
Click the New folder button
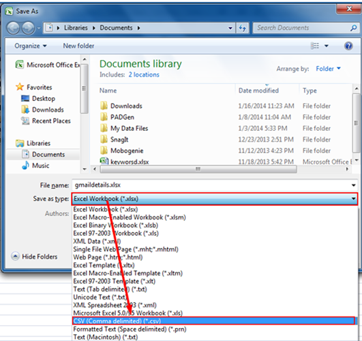(78, 46)
